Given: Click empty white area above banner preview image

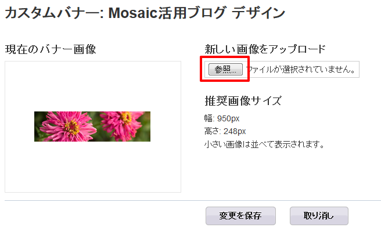Looking at the screenshot, I should click(93, 86).
